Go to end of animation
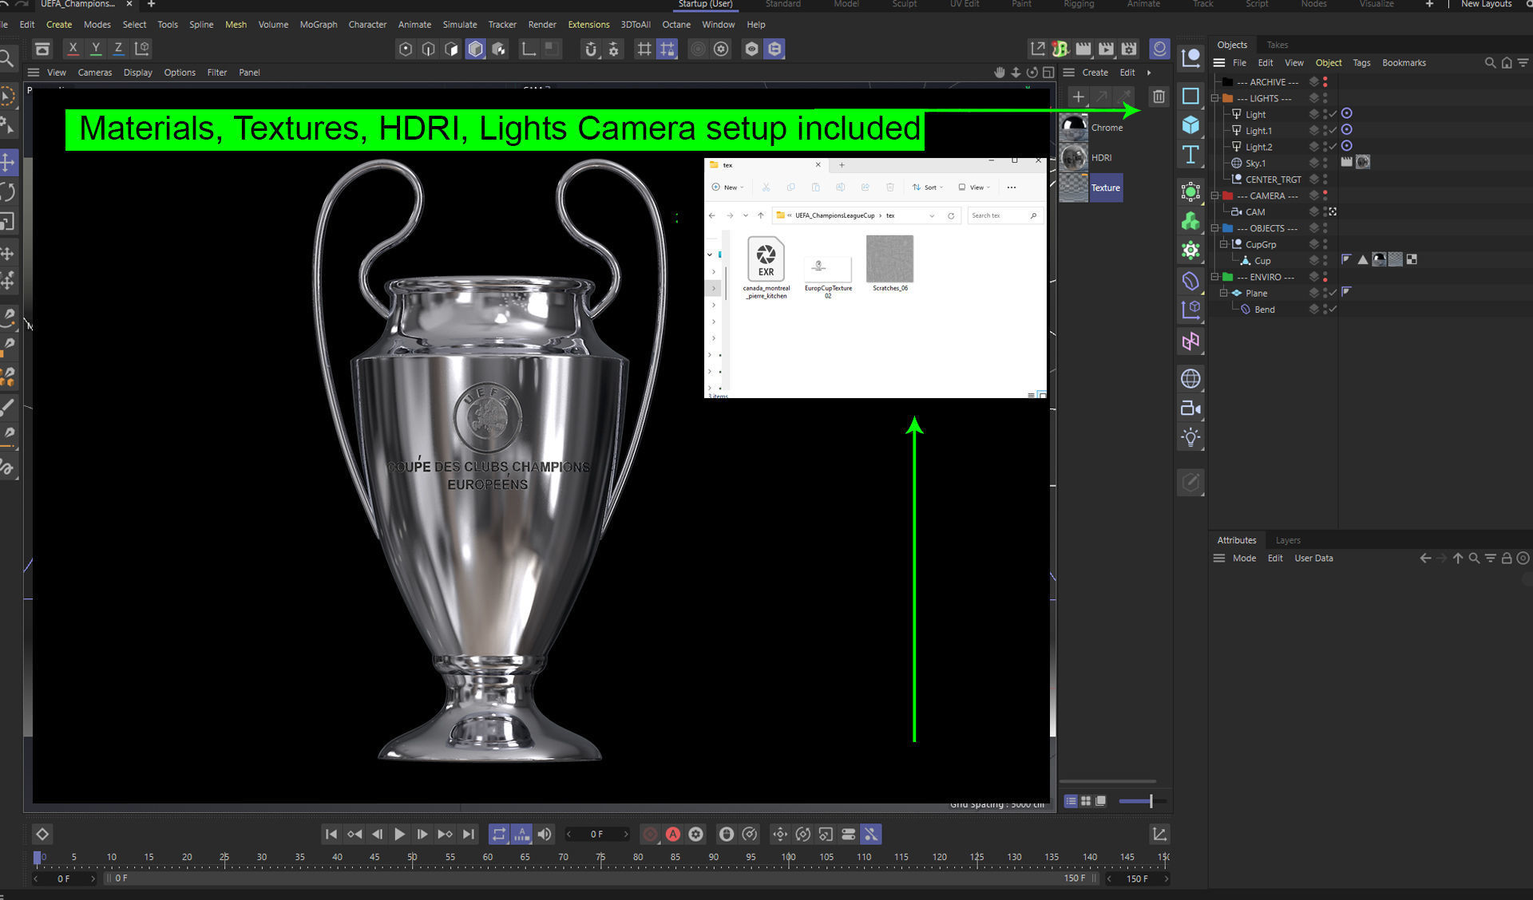Image resolution: width=1533 pixels, height=900 pixels. click(469, 834)
